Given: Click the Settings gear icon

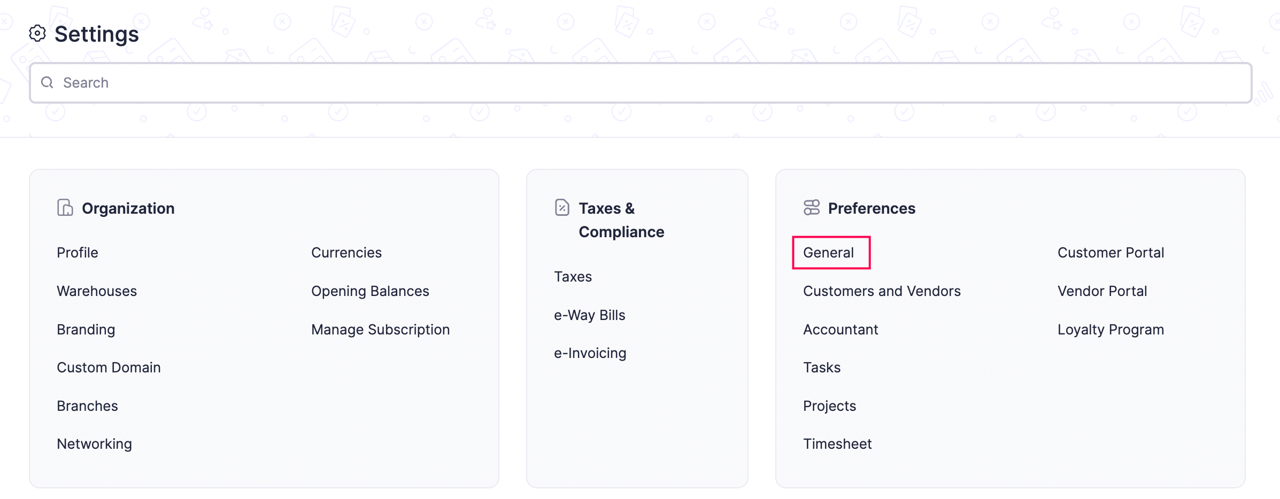Looking at the screenshot, I should (37, 34).
